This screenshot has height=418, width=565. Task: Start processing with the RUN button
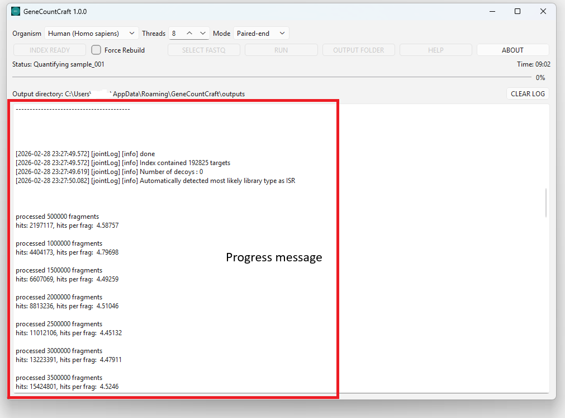coord(281,50)
